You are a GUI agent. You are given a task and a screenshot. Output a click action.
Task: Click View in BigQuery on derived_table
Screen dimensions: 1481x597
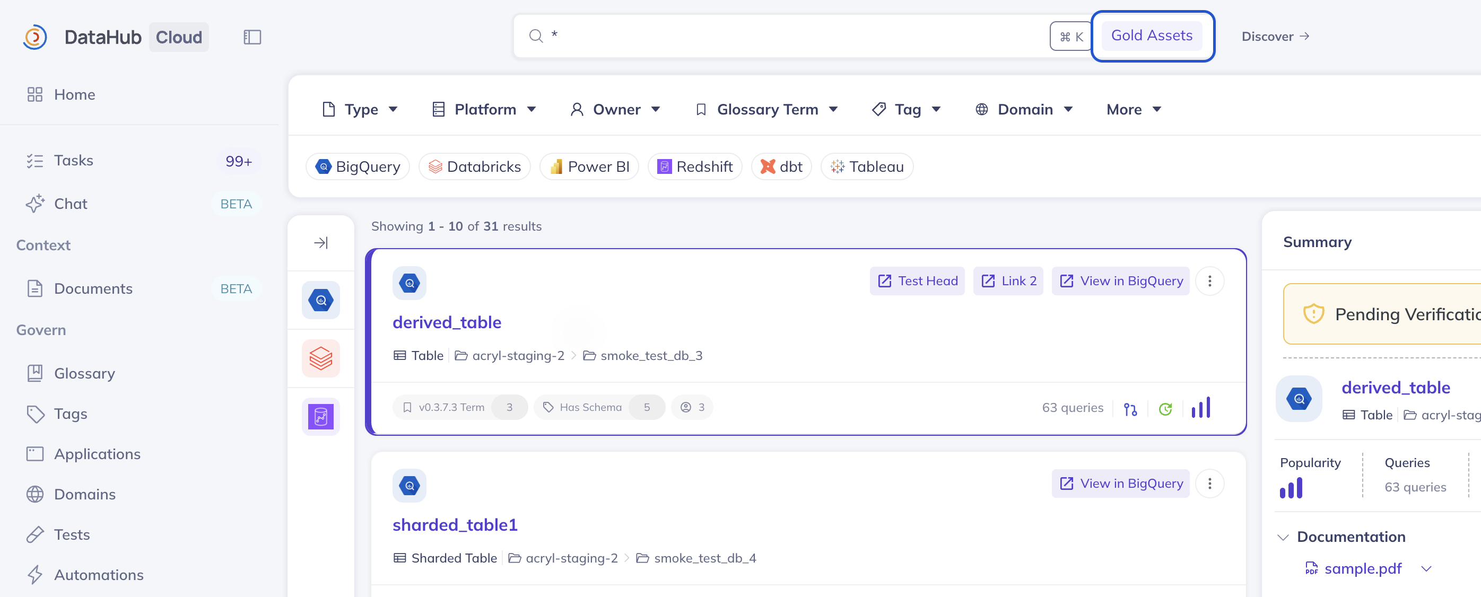(x=1120, y=281)
